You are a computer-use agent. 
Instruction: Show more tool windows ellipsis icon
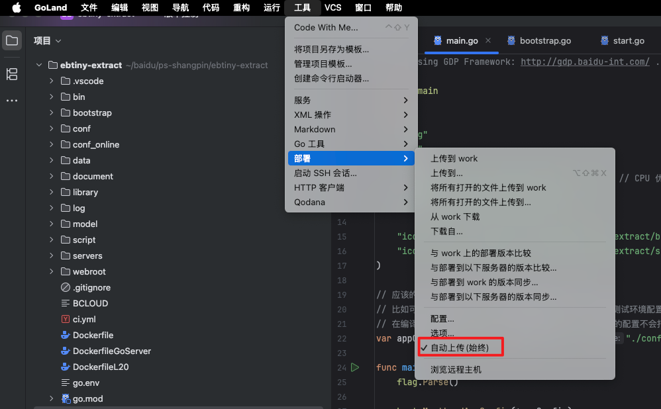click(x=12, y=100)
